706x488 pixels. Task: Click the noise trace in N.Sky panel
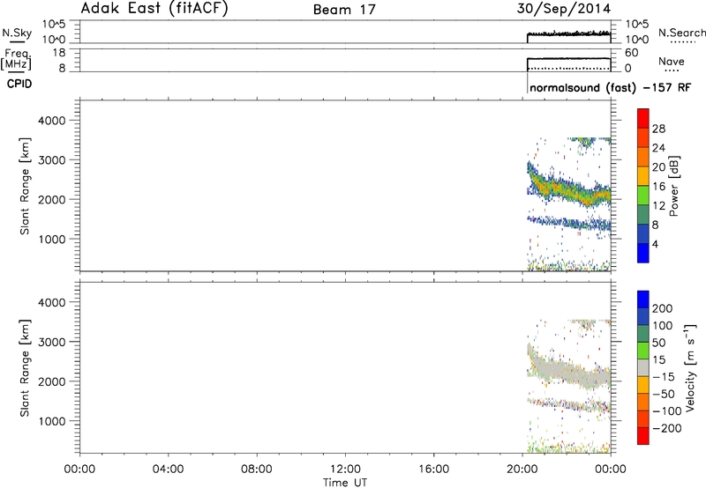(x=568, y=33)
